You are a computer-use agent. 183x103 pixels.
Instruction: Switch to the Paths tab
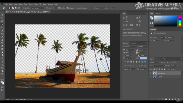(x=164, y=59)
